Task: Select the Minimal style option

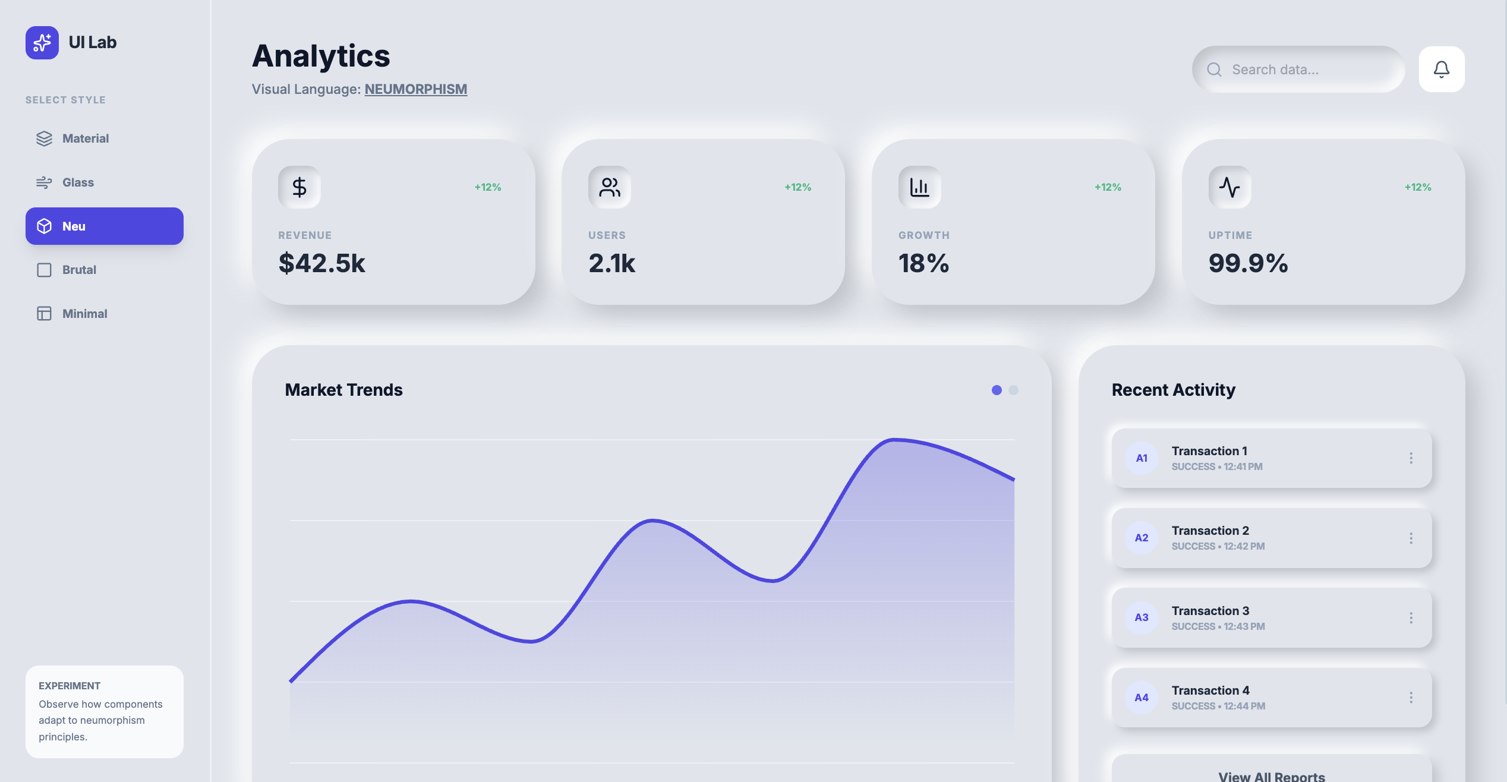Action: pos(84,314)
